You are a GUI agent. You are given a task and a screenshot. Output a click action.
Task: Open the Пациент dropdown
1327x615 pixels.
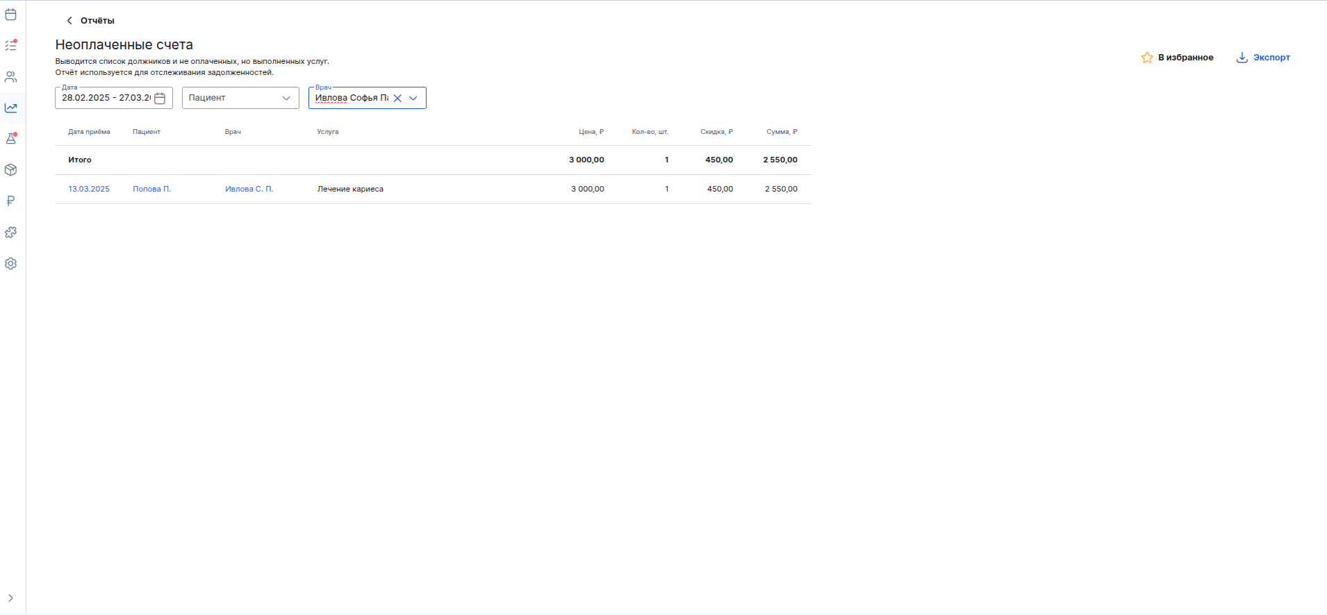(x=240, y=98)
